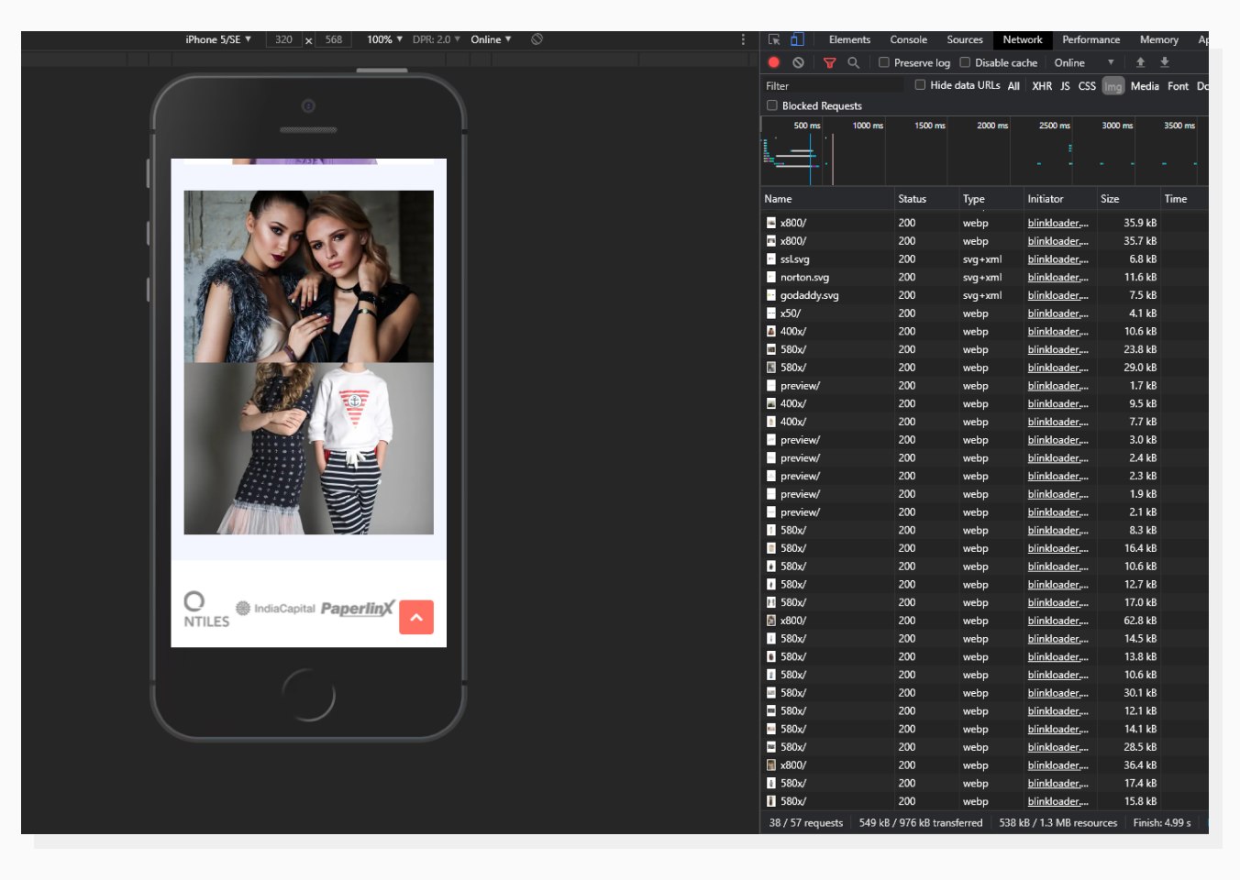
Task: Clear the network log using block icon
Action: tap(798, 62)
